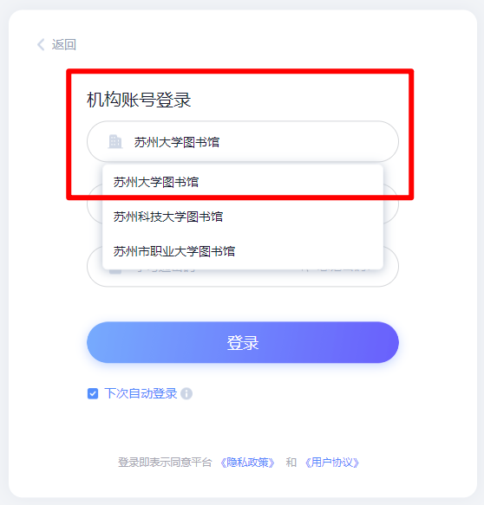Uncheck the 下次自动登录 checkbox

93,393
